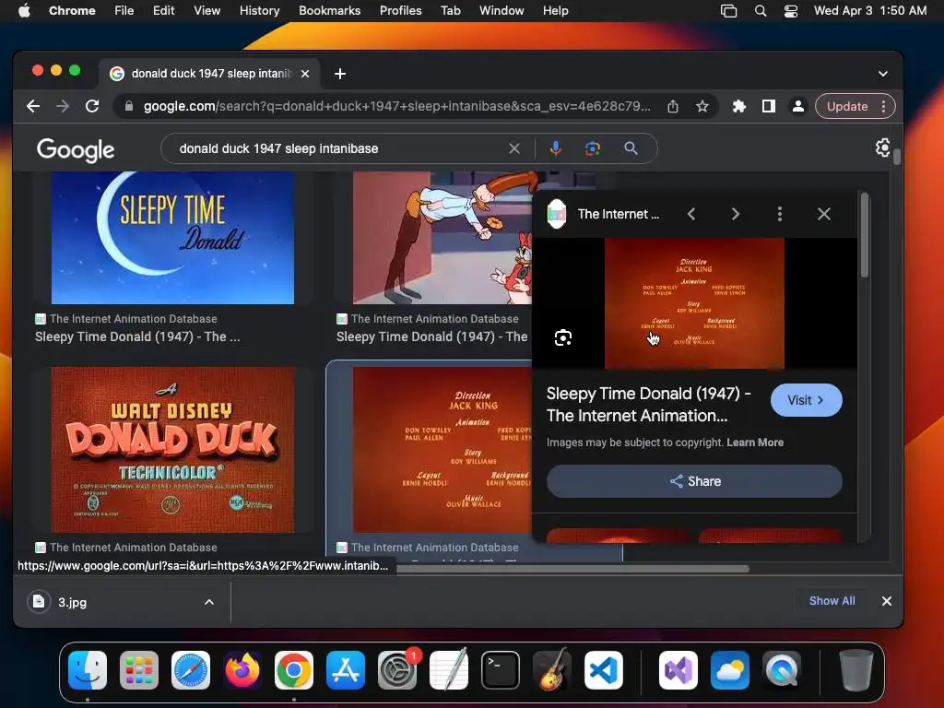The width and height of the screenshot is (944, 708).
Task: Submit search with the magnifier icon
Action: click(631, 148)
